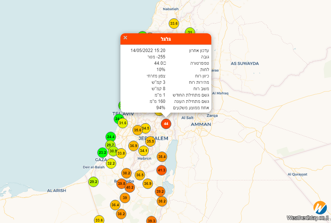Open the 31.6 marker near Tel Aviv
Image resolution: width=331 pixels, height=223 pixels.
click(123, 123)
